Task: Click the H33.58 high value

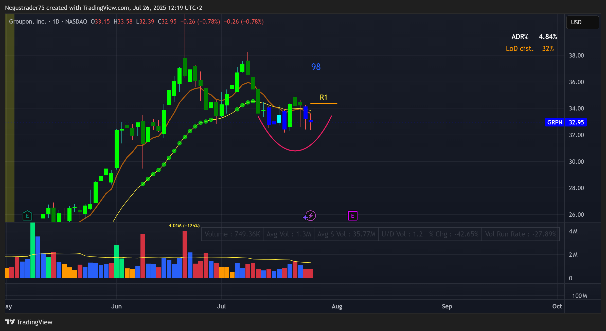Action: pos(123,22)
